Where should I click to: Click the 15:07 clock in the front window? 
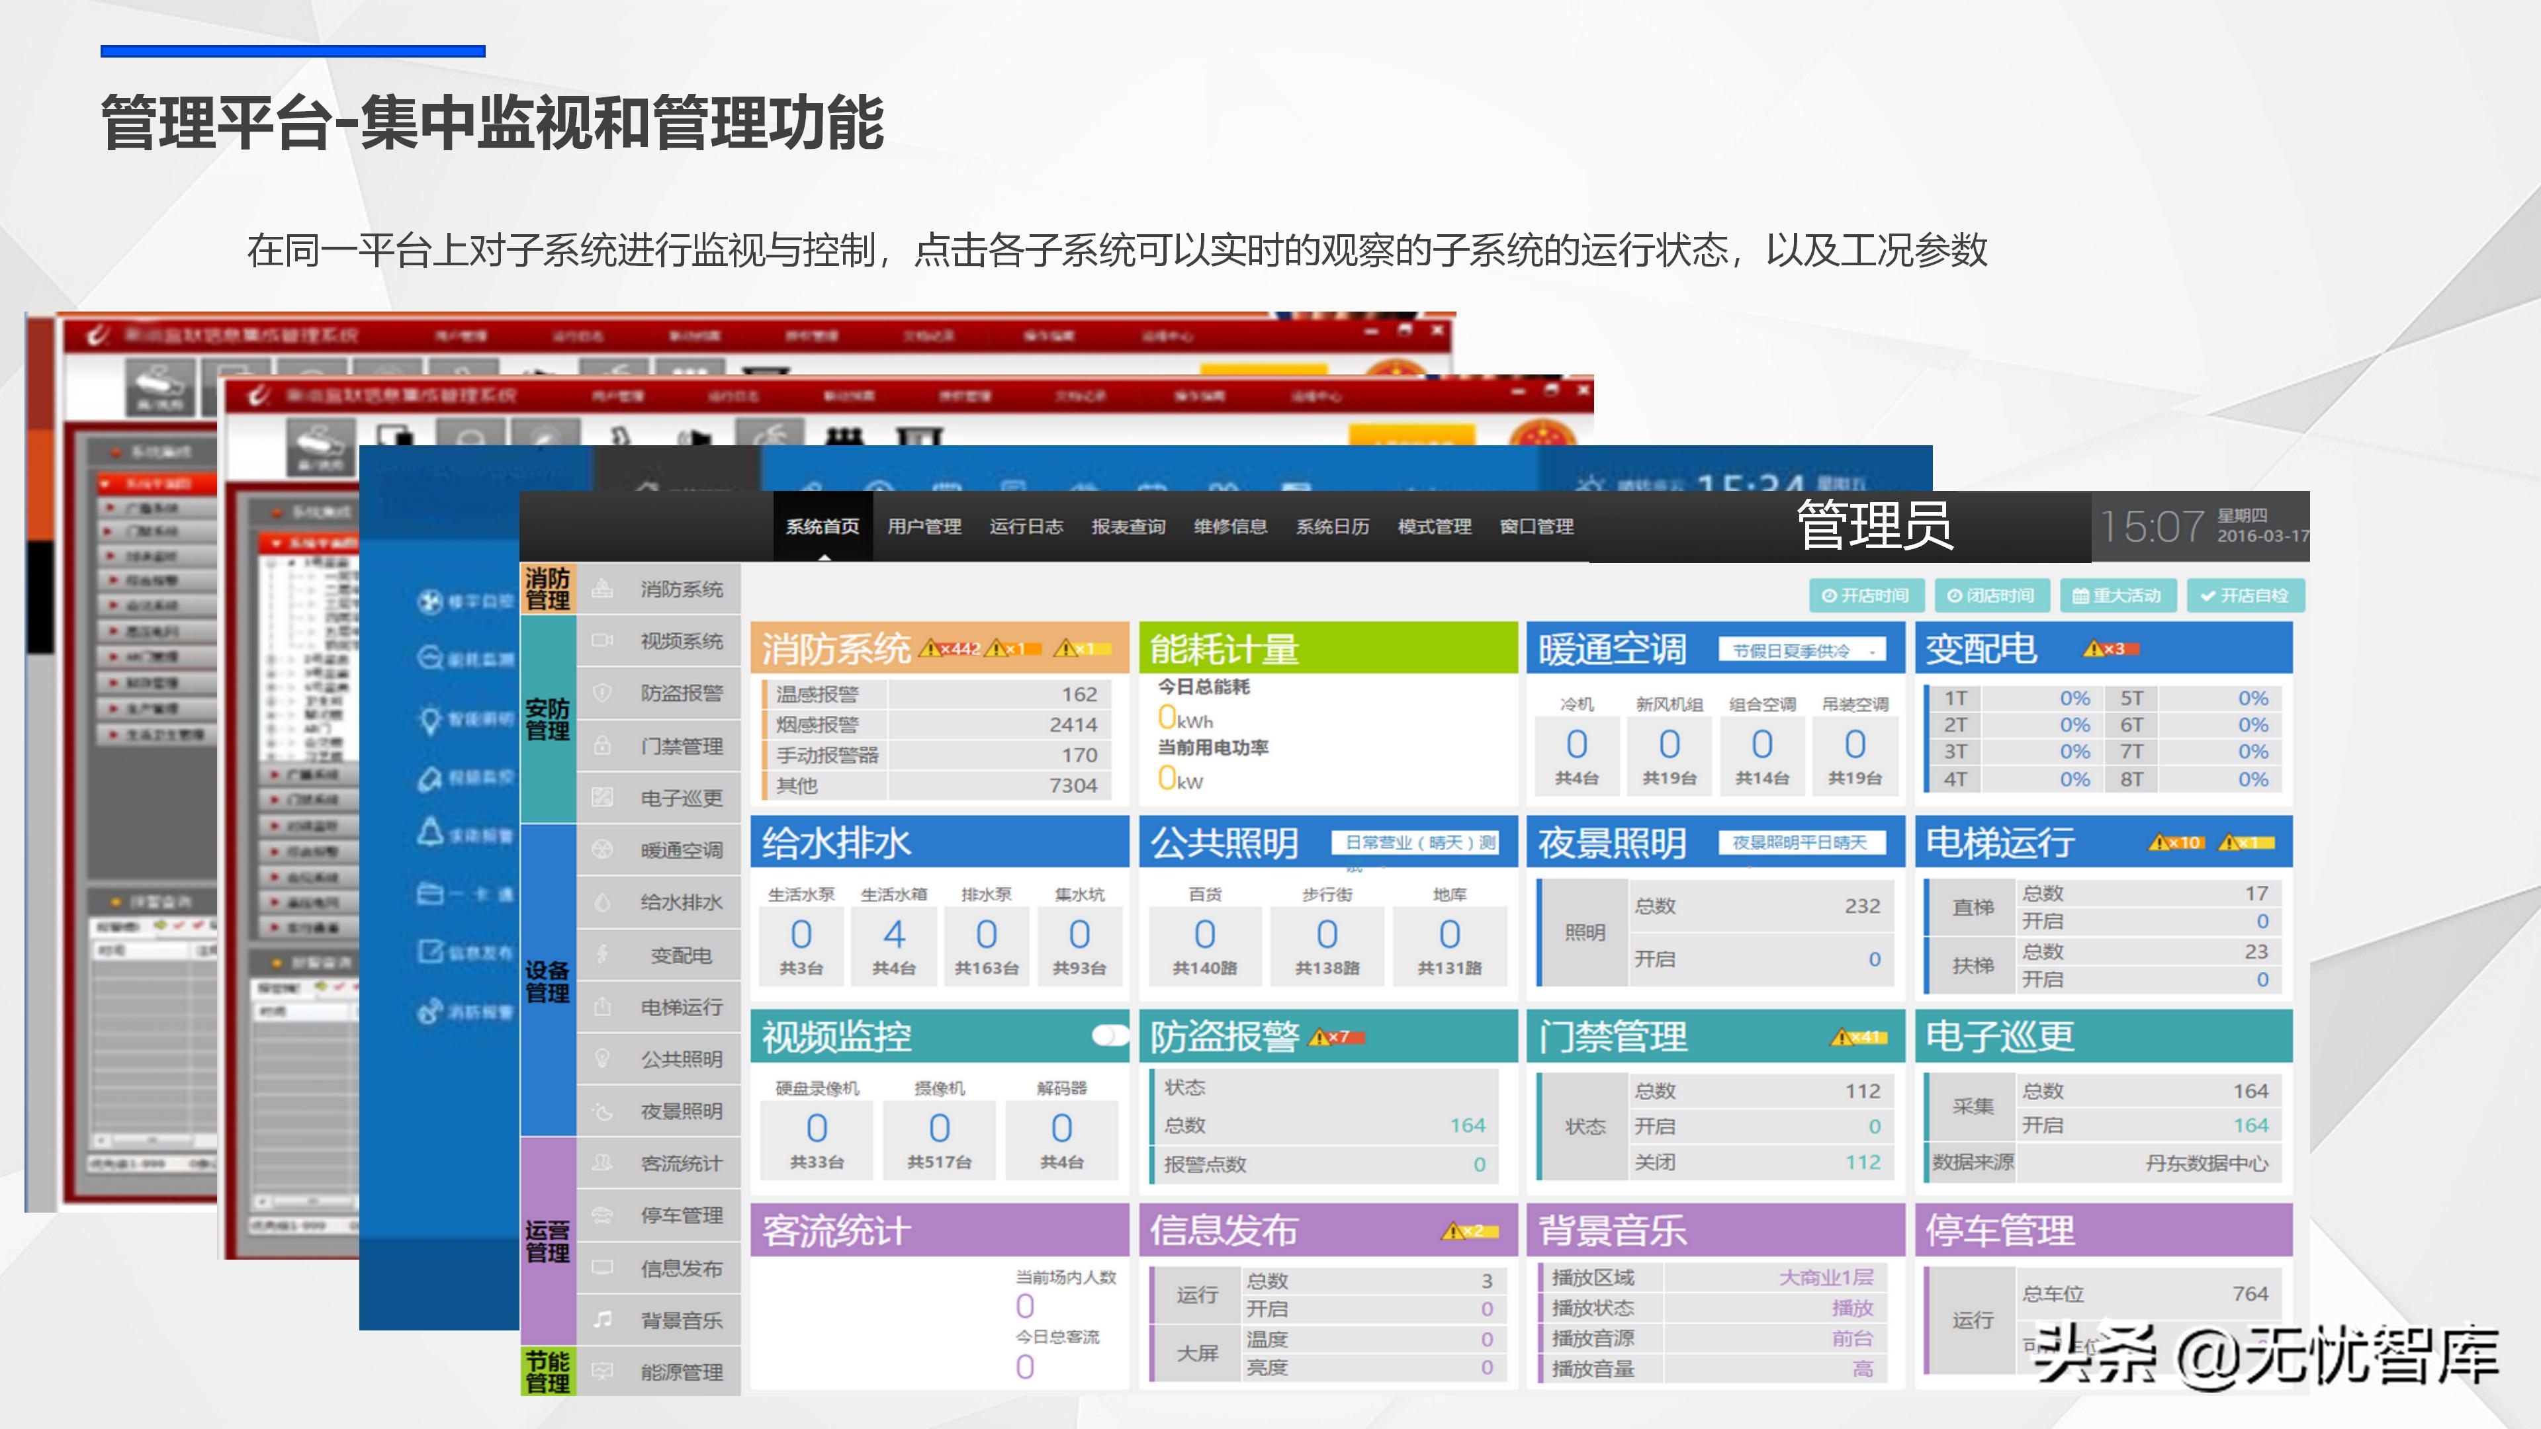pos(2151,527)
